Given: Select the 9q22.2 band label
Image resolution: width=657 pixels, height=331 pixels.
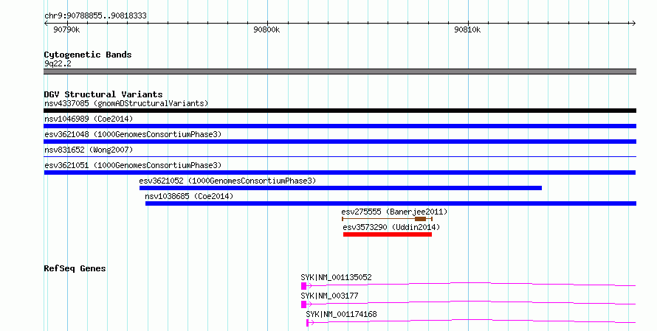Looking at the screenshot, I should (58, 63).
